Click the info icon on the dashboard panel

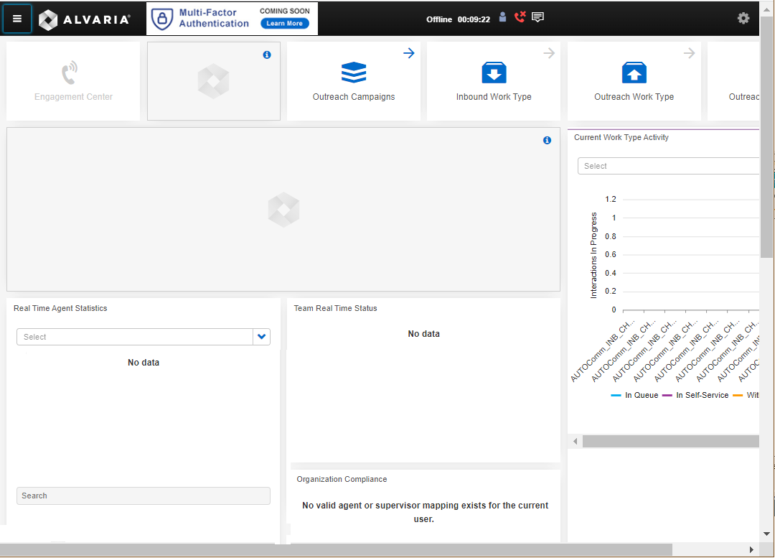click(x=547, y=140)
